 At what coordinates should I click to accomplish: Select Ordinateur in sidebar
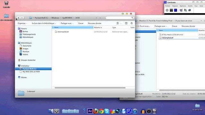[x=25, y=66]
